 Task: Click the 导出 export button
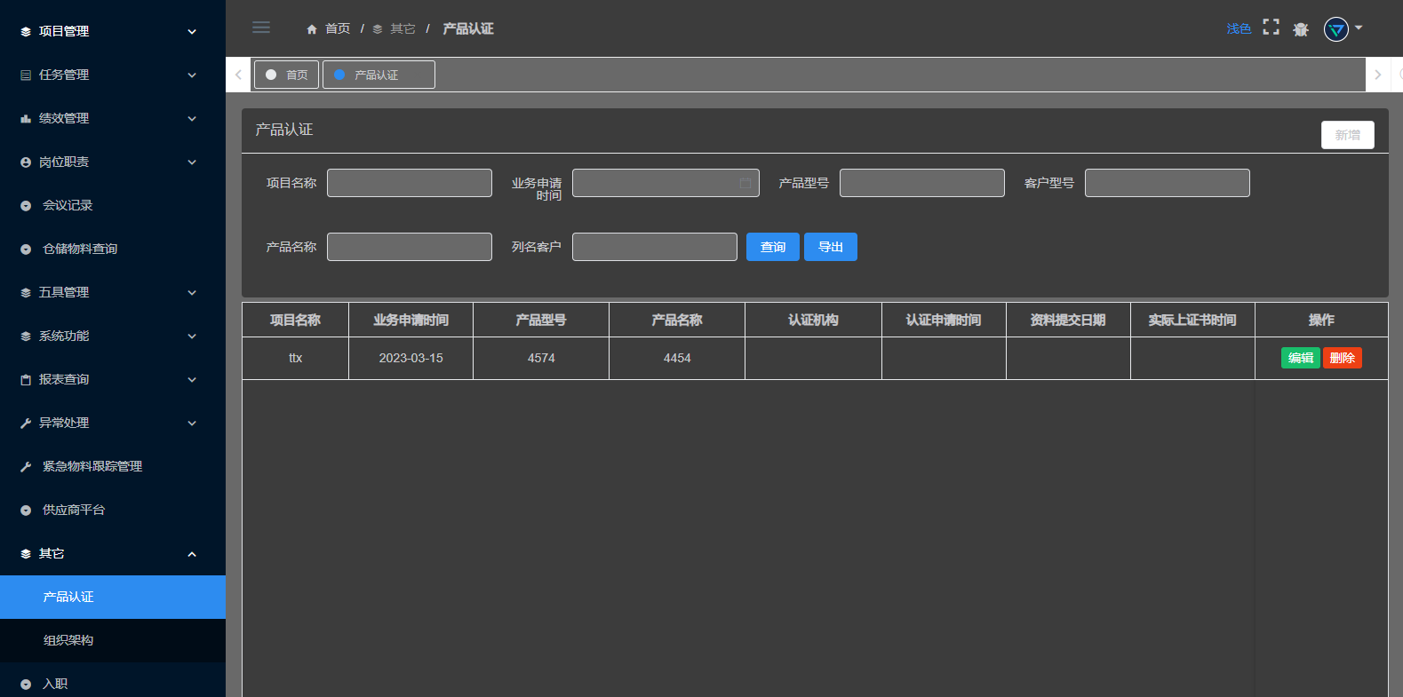831,247
